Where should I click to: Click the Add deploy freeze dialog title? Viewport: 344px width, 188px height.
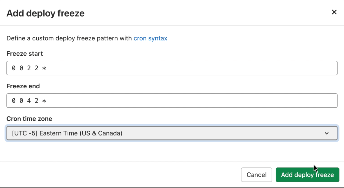coord(45,13)
